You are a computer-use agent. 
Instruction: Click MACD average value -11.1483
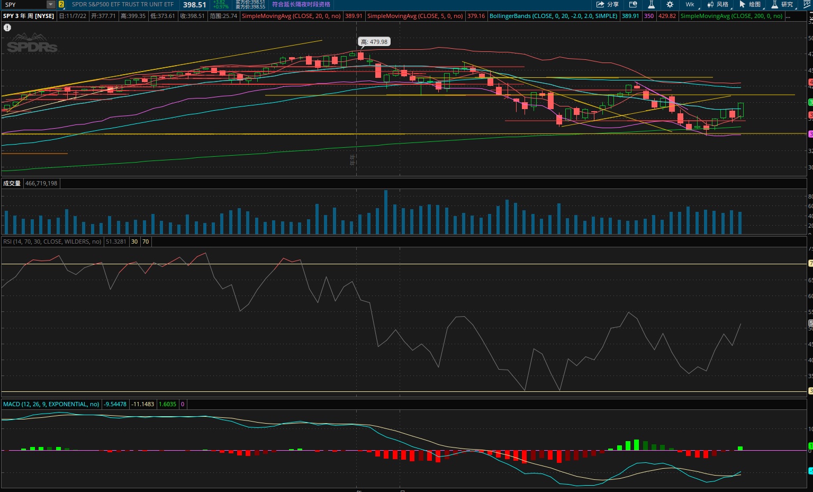tap(143, 404)
